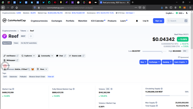The height and width of the screenshot is (109, 193).
Task: Expand the More contracts dropdown
Action: (x=42, y=69)
